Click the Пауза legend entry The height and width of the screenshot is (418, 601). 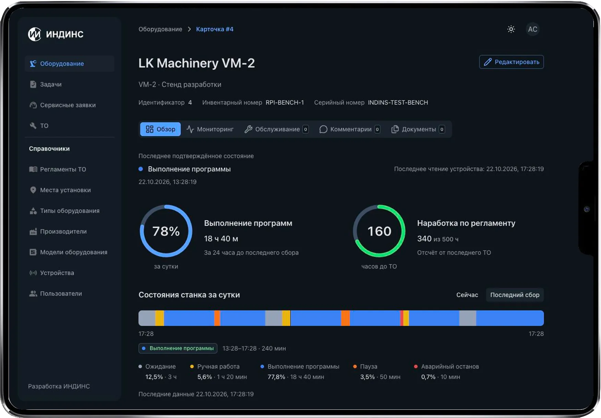(x=377, y=372)
